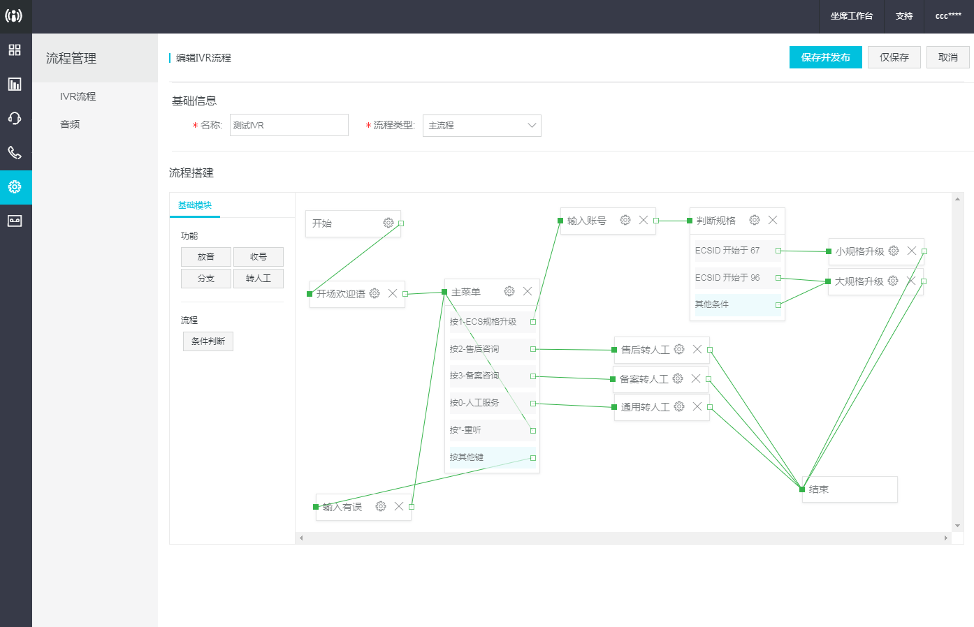Open settings gear of 主菜单 node
The height and width of the screenshot is (627, 974).
pyautogui.click(x=509, y=291)
